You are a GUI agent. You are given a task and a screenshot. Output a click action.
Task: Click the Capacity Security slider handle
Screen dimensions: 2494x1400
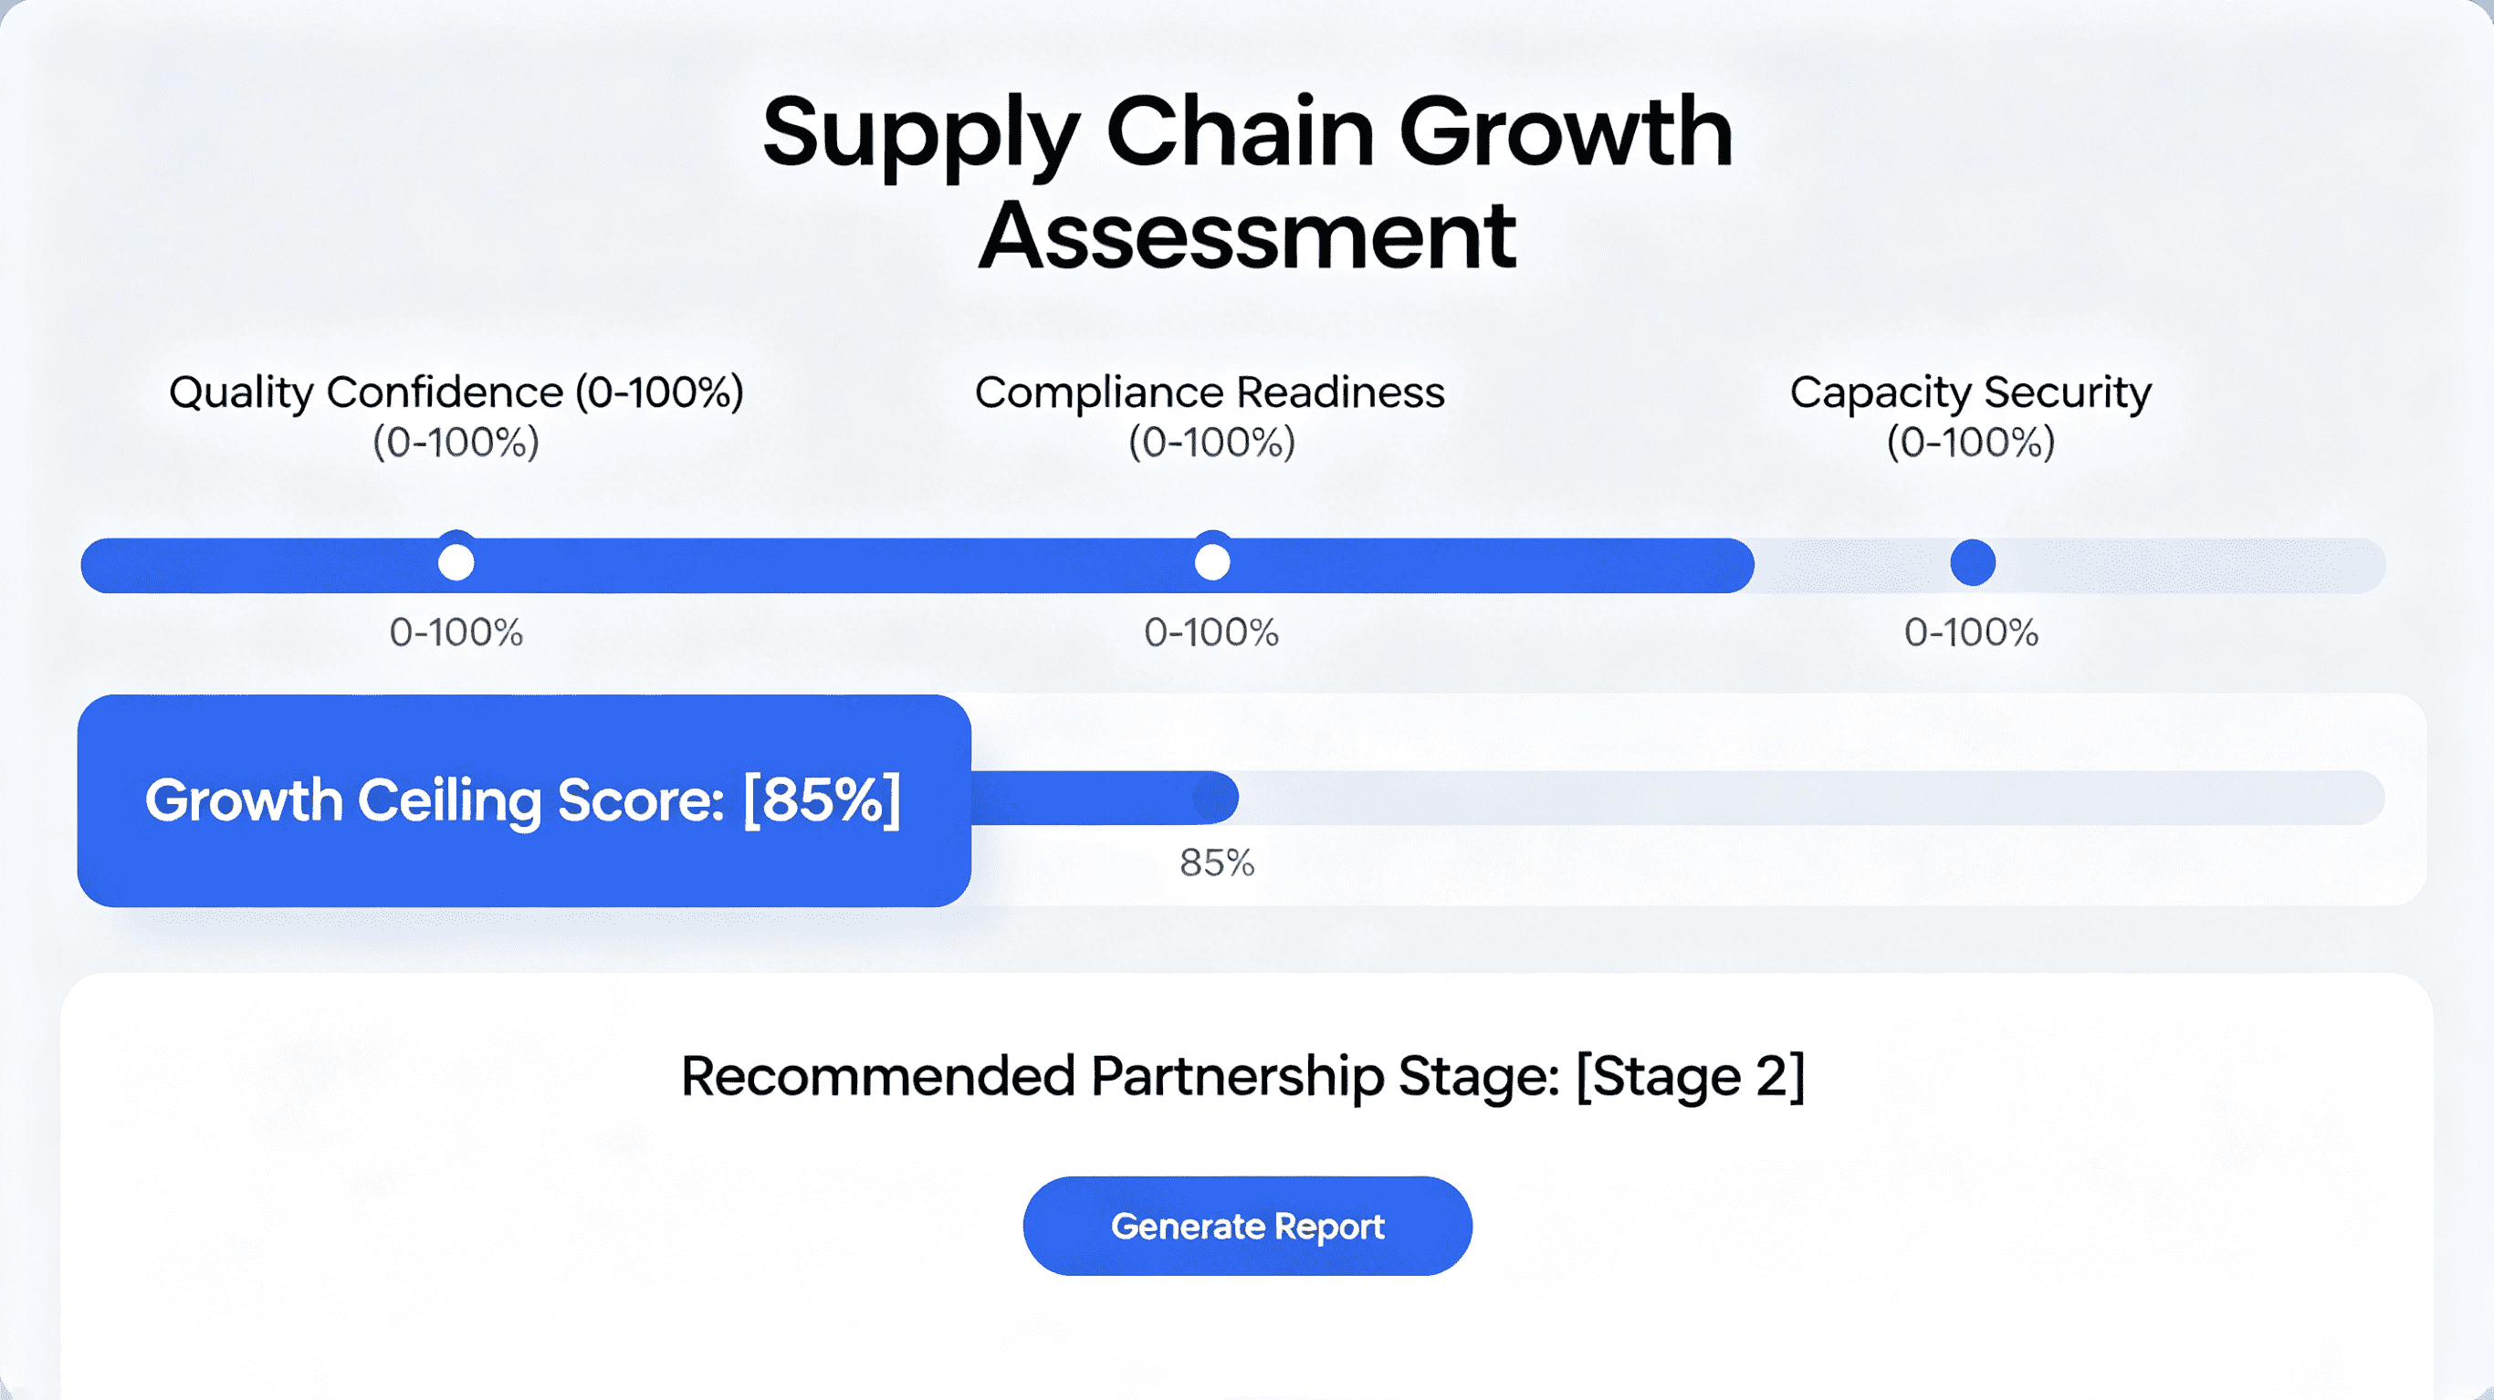coord(1972,562)
